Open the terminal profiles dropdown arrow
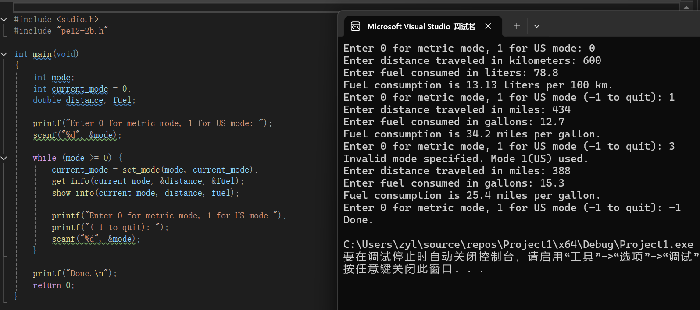 (536, 26)
